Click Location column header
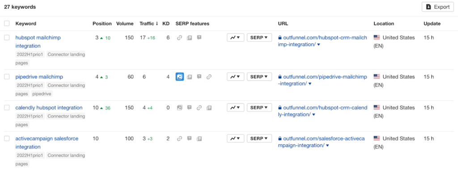The height and width of the screenshot is (169, 458). pos(384,24)
